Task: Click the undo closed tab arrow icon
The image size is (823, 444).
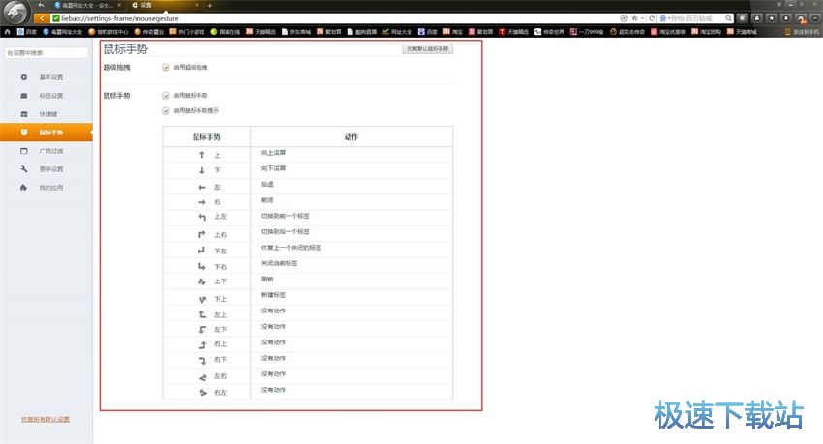Action: [41, 5]
